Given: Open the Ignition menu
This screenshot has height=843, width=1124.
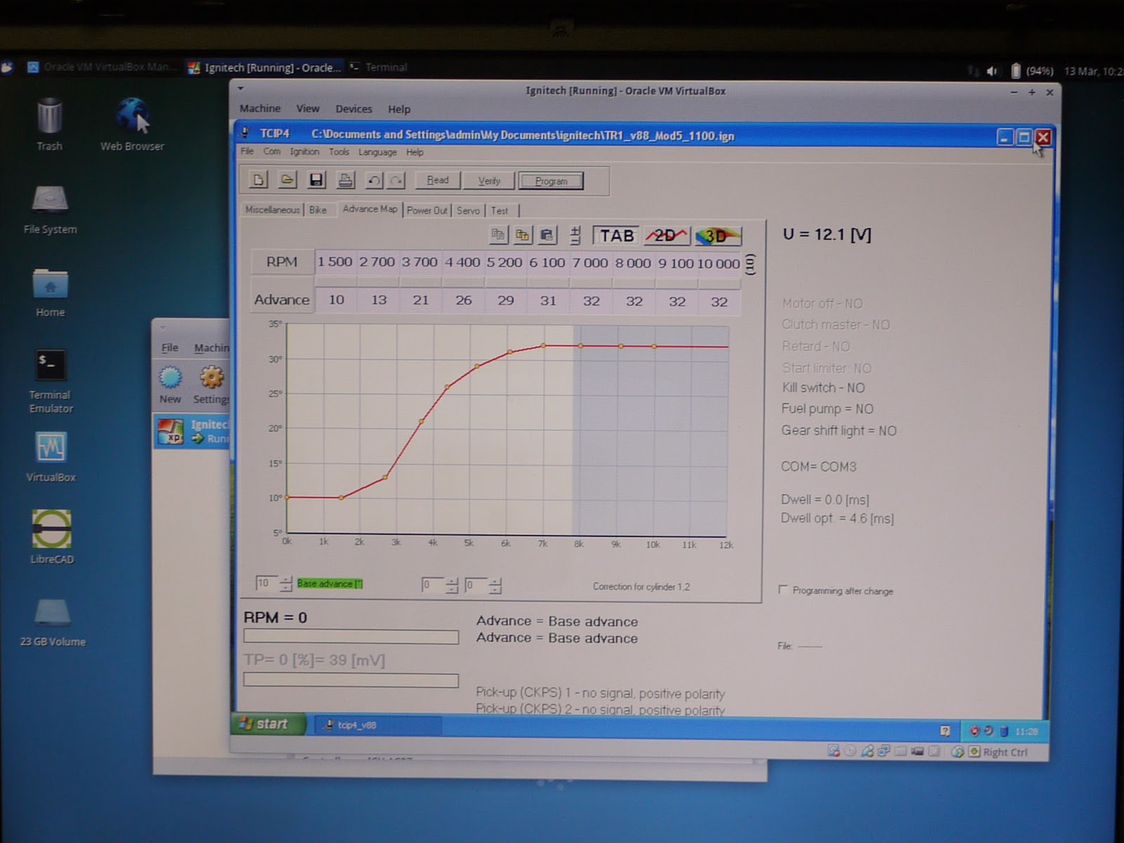Looking at the screenshot, I should pyautogui.click(x=305, y=151).
